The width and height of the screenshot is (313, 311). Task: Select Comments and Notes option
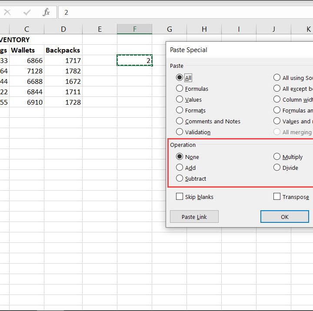click(180, 121)
